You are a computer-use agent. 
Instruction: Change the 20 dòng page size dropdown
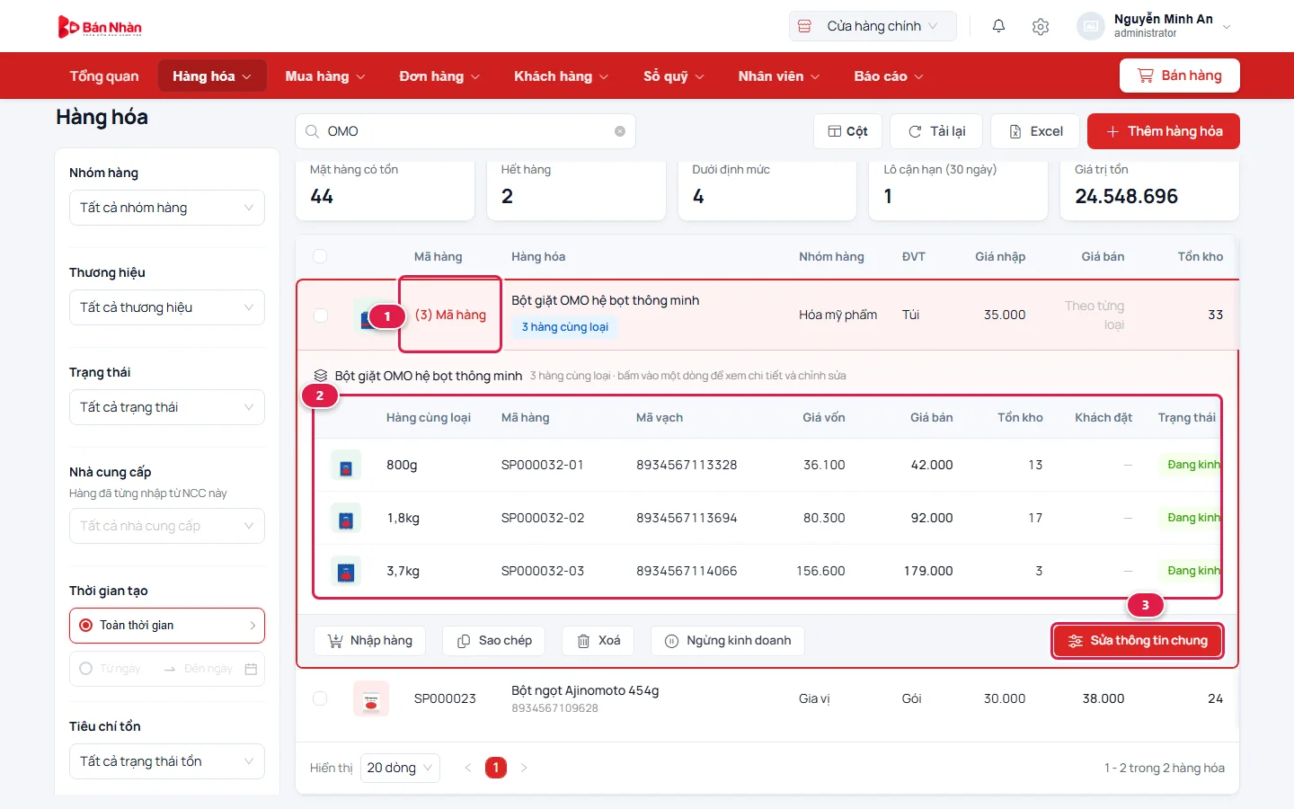tap(400, 768)
